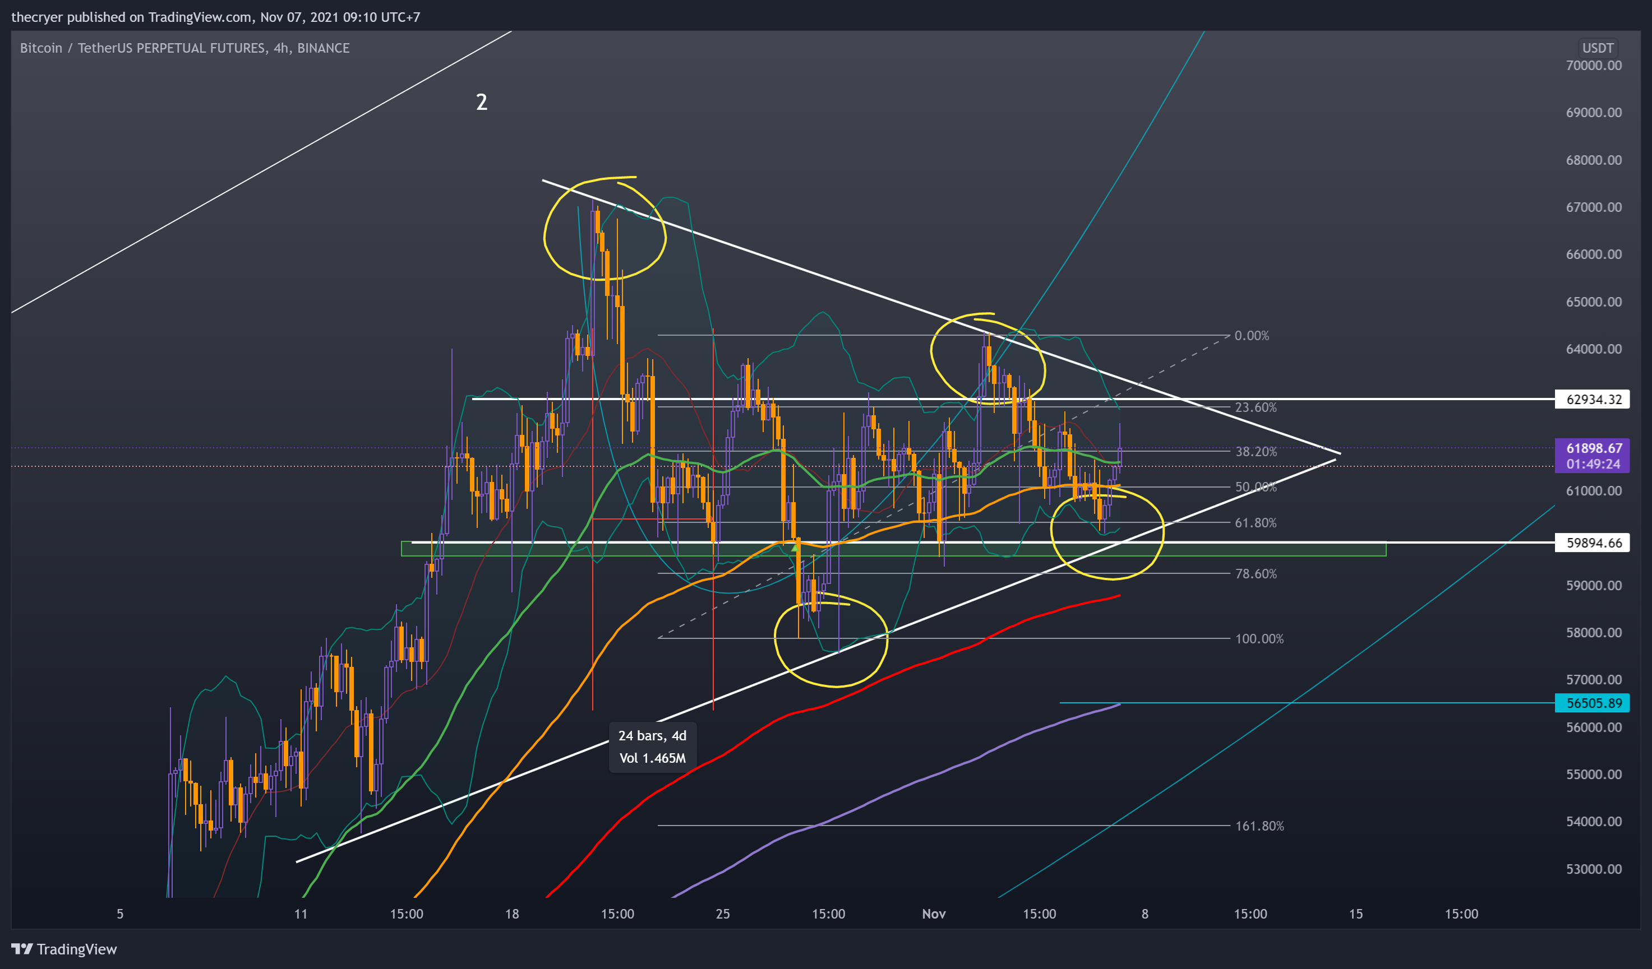Click the 38.20% Fibonacci level label
Image resolution: width=1652 pixels, height=969 pixels.
coord(1256,451)
